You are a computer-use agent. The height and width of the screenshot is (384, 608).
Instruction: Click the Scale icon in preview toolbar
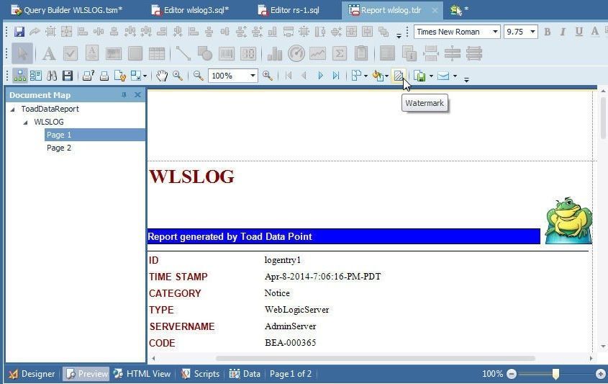[135, 76]
